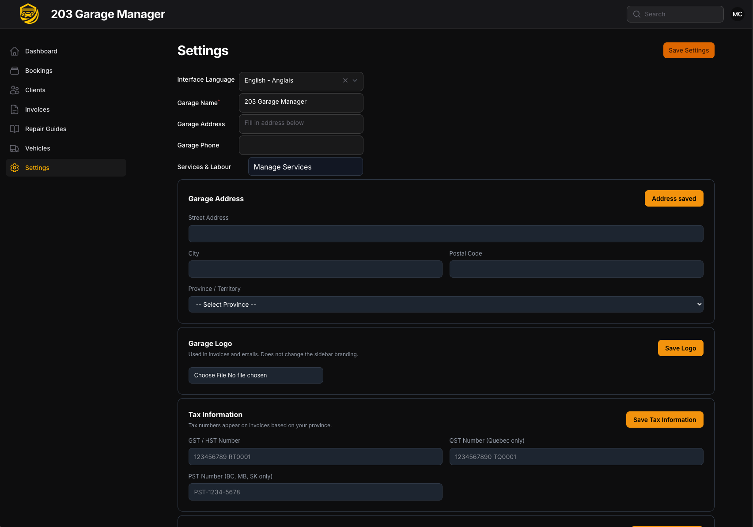The height and width of the screenshot is (527, 753).
Task: Open Repair Guides page
Action: (66, 129)
